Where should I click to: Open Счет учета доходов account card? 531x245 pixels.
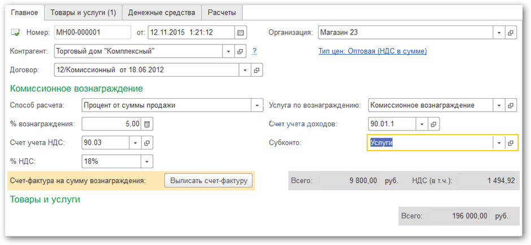[x=433, y=124]
